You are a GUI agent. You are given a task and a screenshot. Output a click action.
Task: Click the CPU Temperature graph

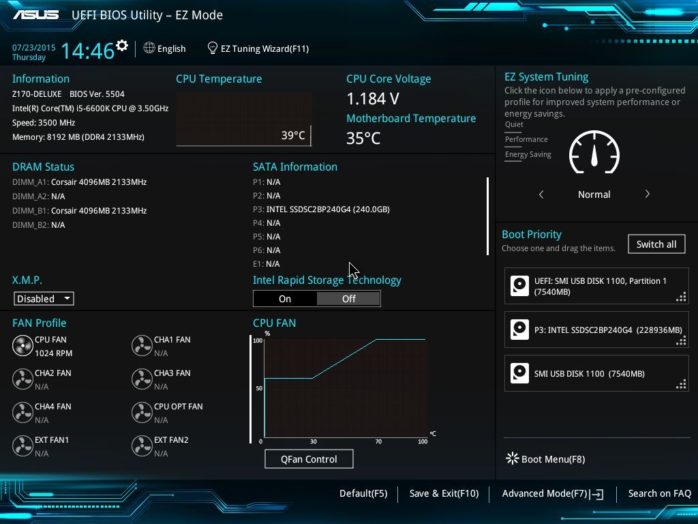coord(244,119)
